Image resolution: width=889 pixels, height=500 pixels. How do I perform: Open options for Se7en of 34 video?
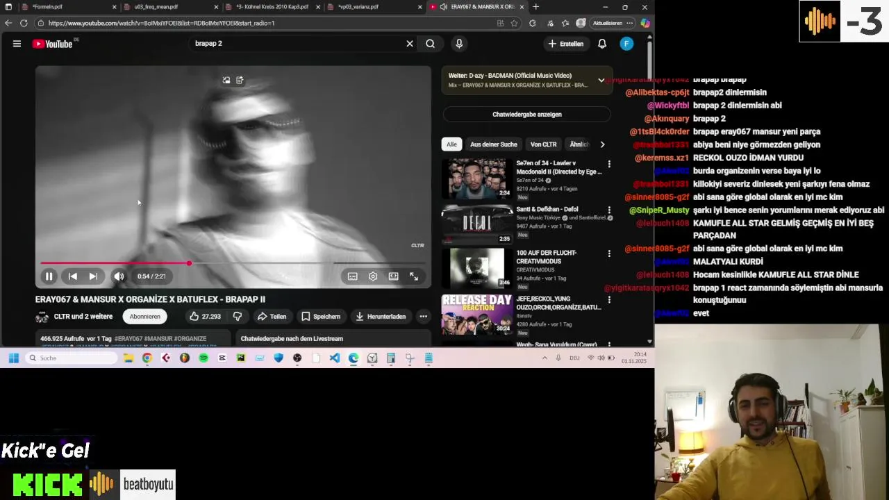click(609, 165)
